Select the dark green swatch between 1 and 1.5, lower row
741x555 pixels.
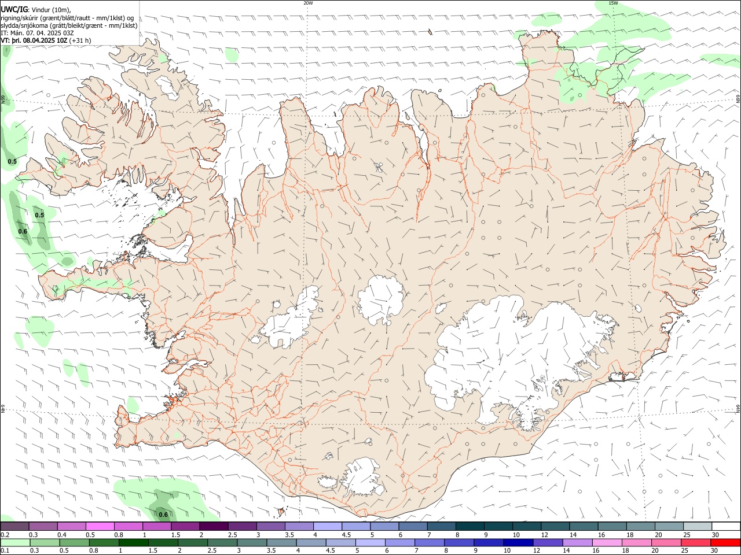pos(134,543)
